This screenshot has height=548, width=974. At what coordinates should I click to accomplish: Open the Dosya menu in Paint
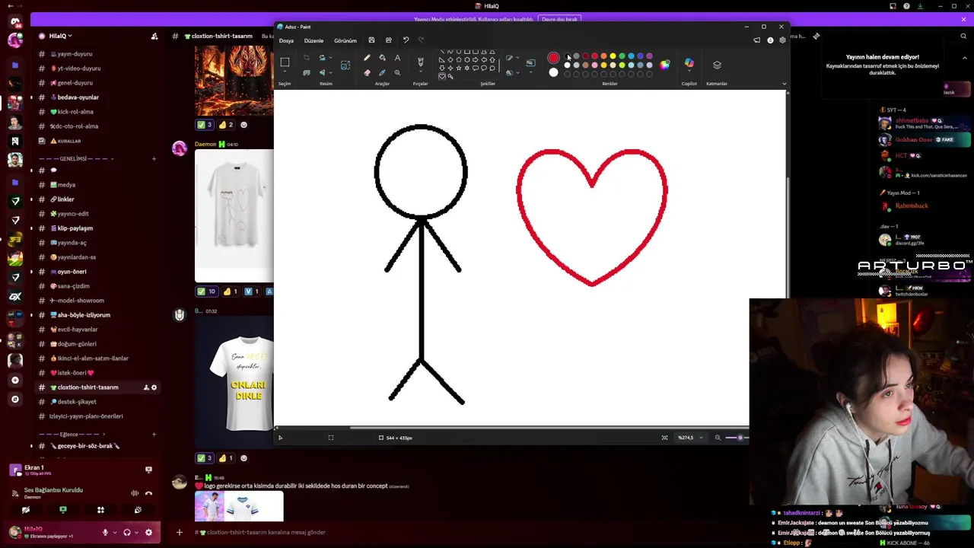[x=286, y=40]
